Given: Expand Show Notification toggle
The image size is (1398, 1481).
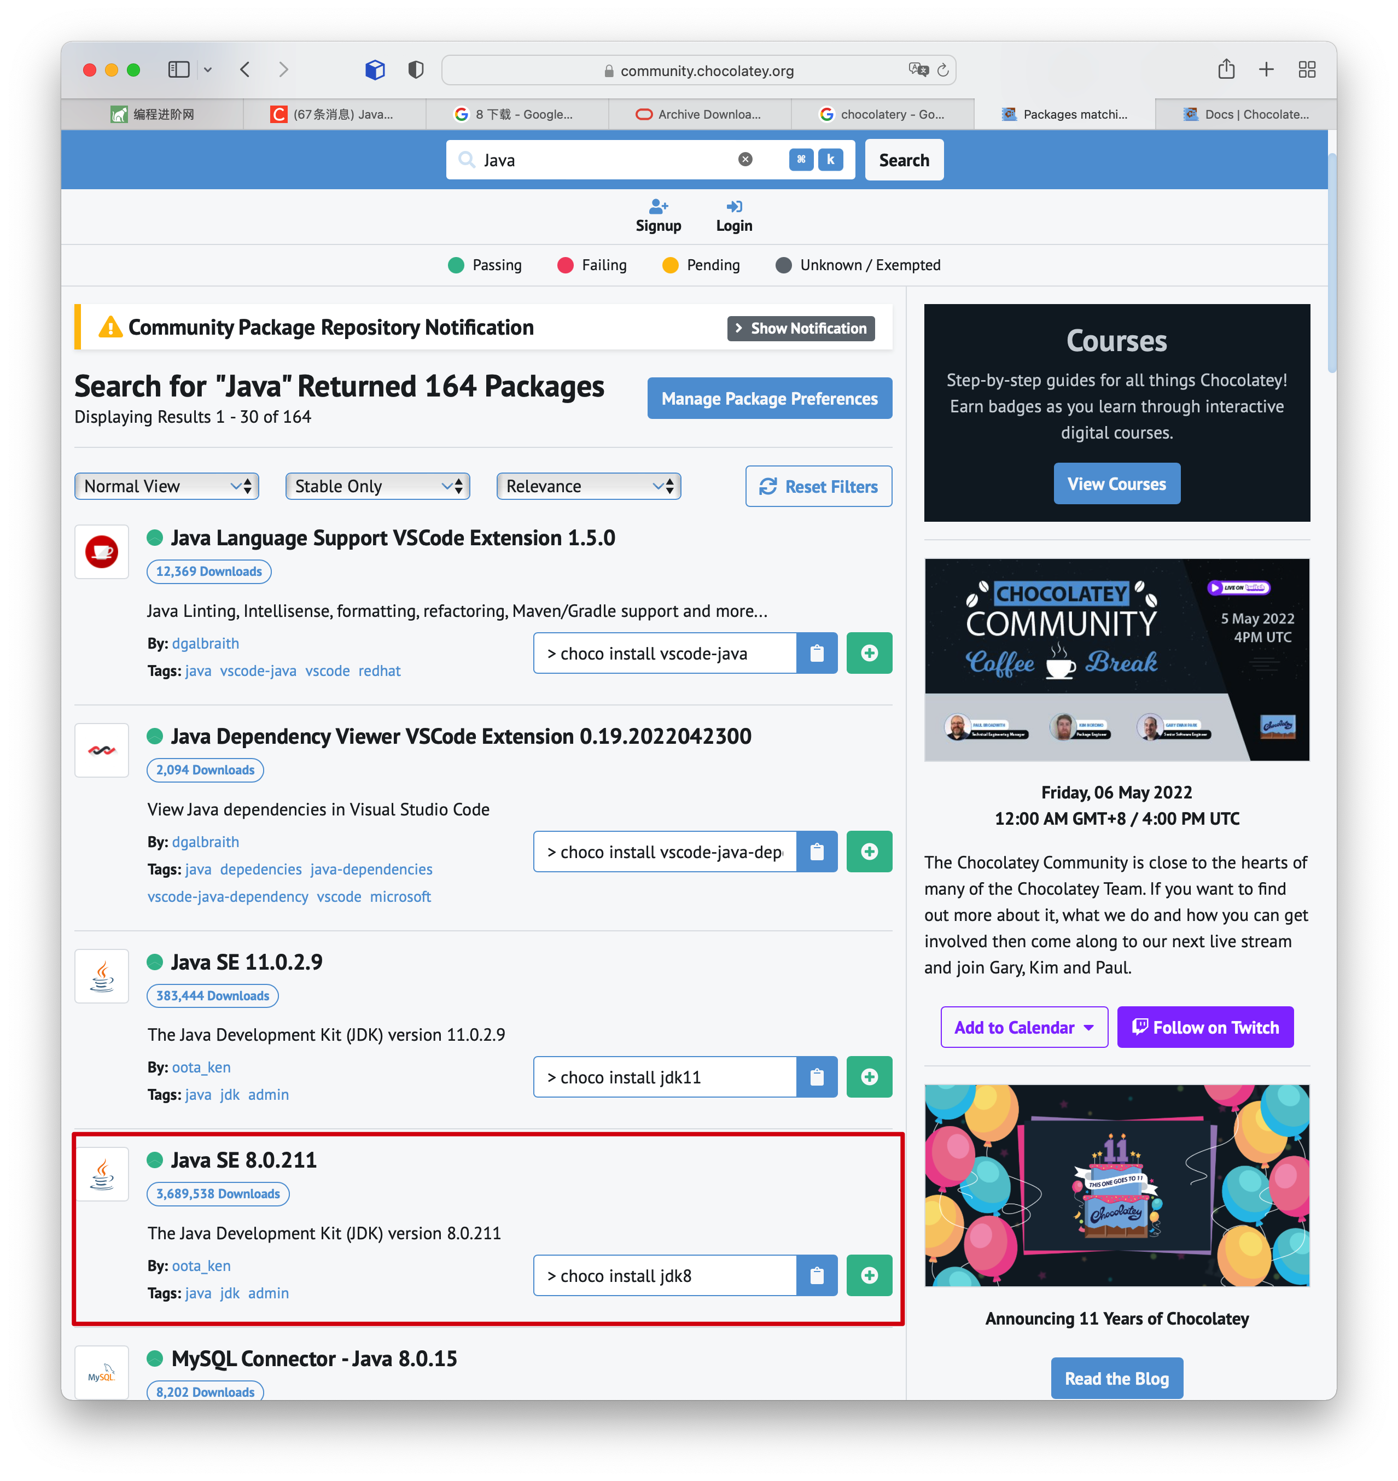Looking at the screenshot, I should [x=800, y=329].
